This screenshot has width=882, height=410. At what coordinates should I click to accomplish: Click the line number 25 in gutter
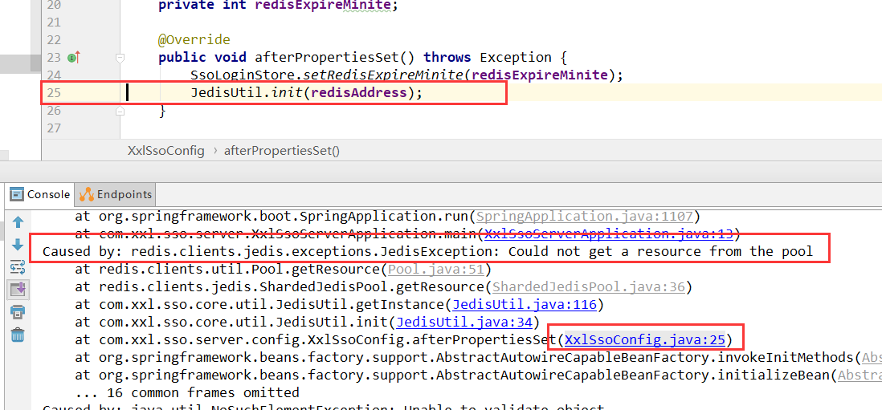(54, 93)
